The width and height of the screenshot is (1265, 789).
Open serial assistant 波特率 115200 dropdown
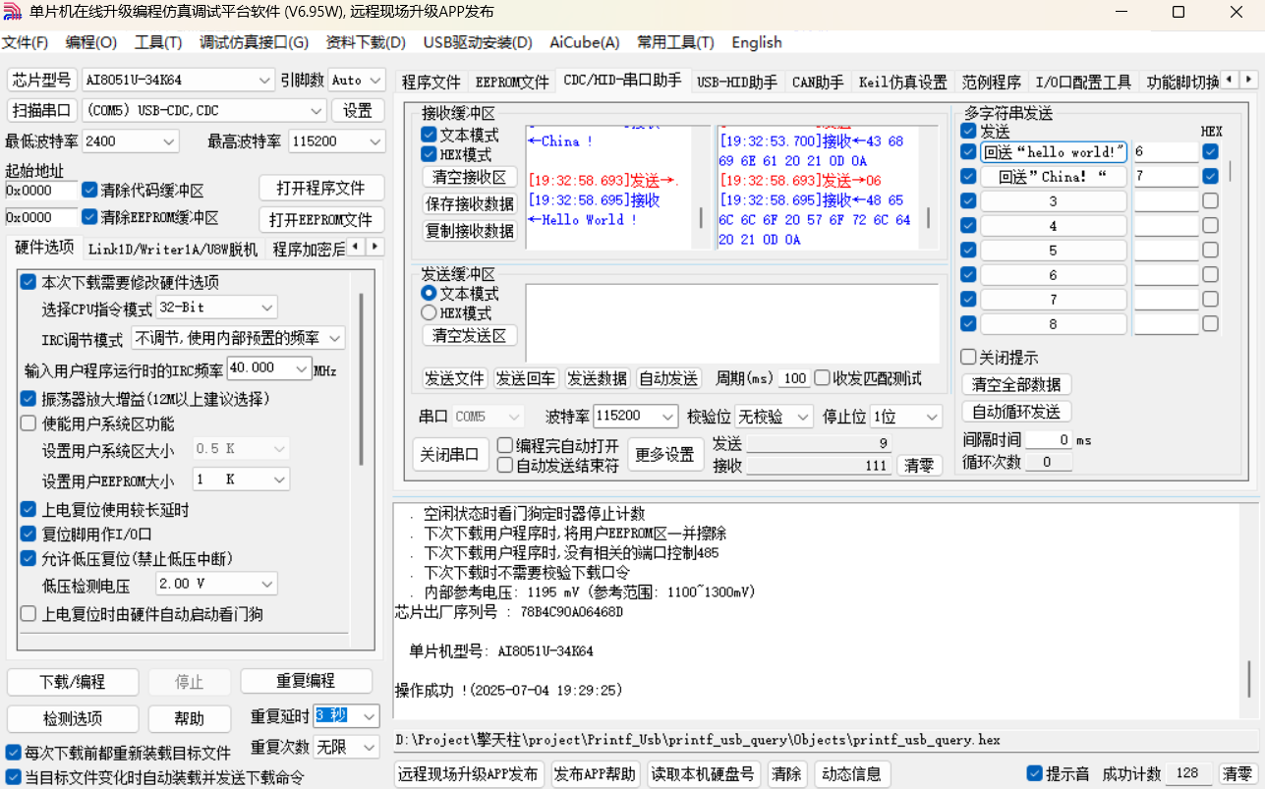point(636,416)
